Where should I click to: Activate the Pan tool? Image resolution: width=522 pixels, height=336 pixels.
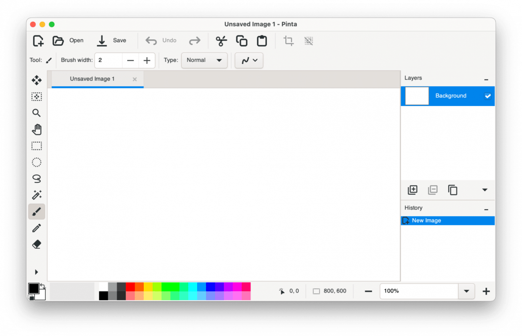[x=36, y=129]
